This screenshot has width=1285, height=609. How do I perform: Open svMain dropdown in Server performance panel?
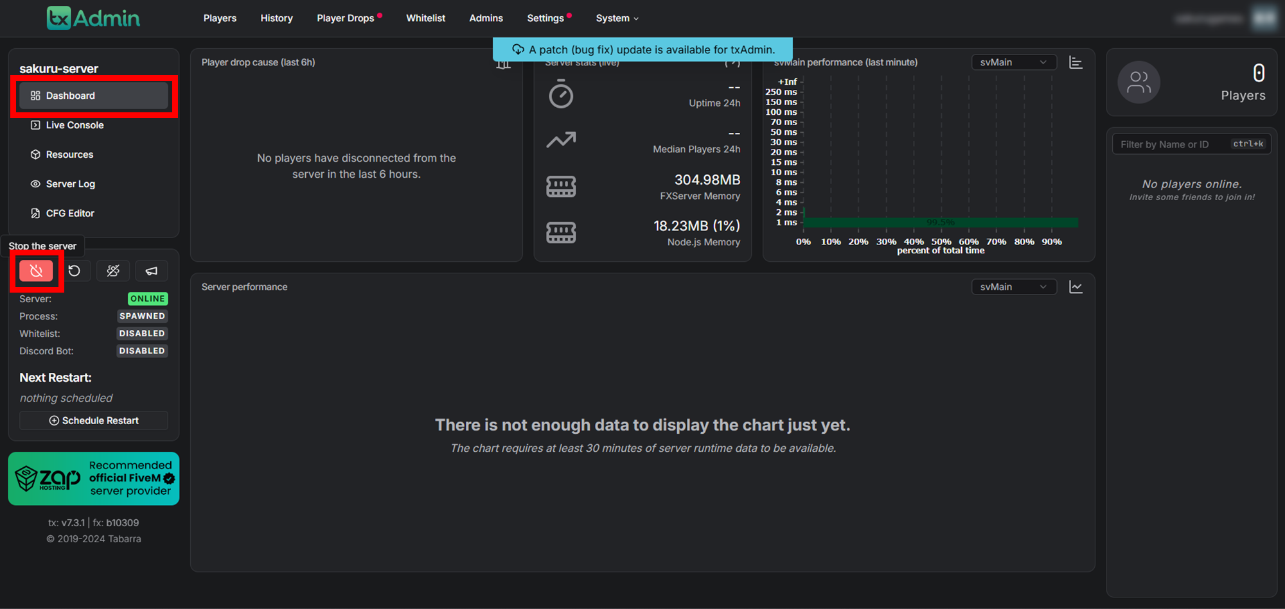pos(1013,287)
